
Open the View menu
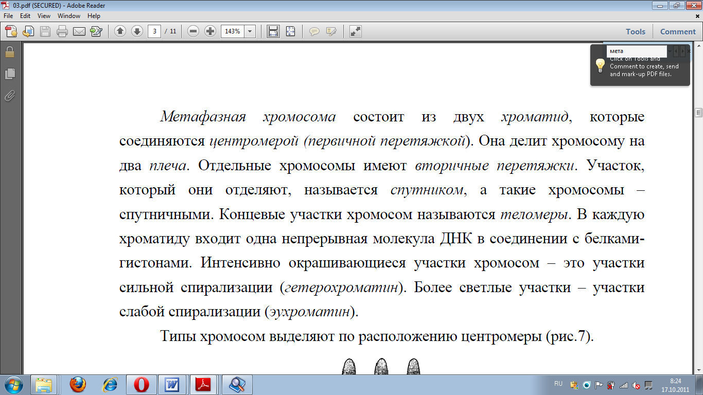pos(44,16)
